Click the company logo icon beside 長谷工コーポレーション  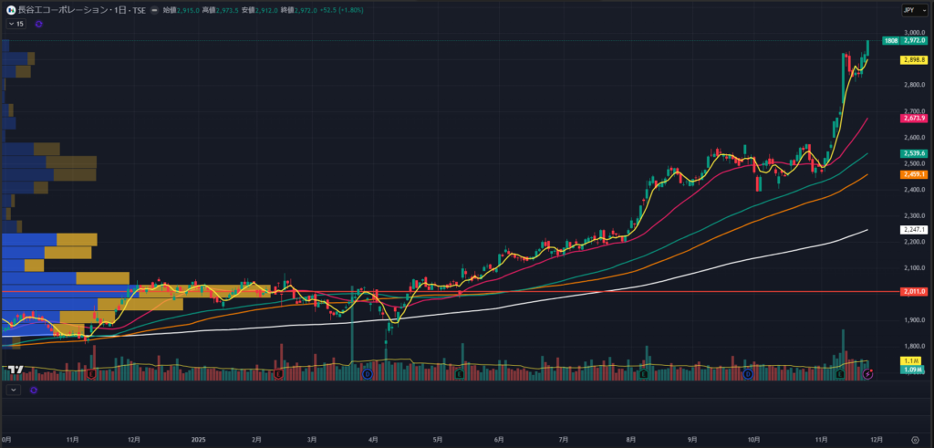(10, 10)
